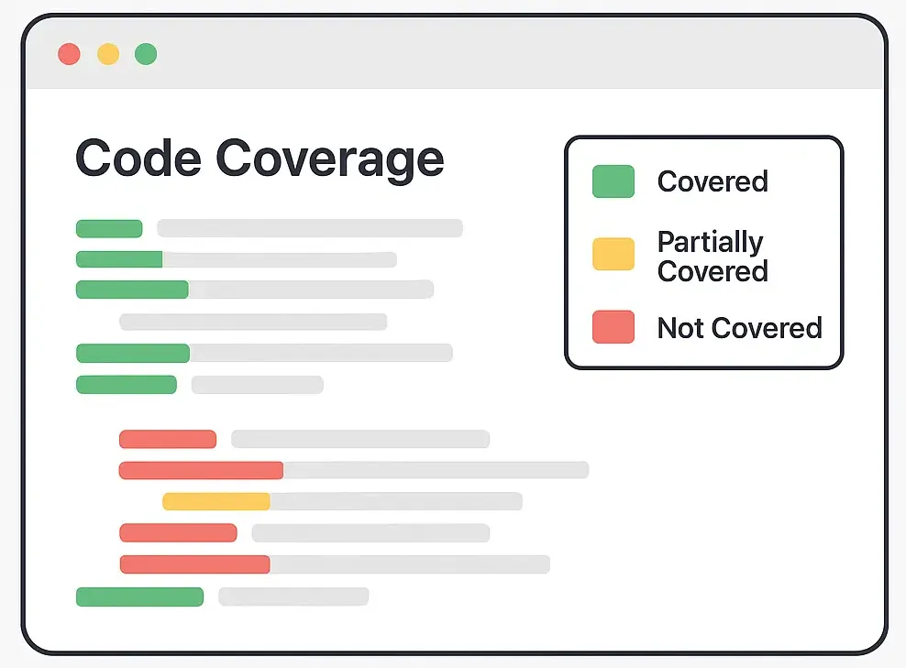This screenshot has width=906, height=668.
Task: Click the "Covered" legend label
Action: (713, 181)
